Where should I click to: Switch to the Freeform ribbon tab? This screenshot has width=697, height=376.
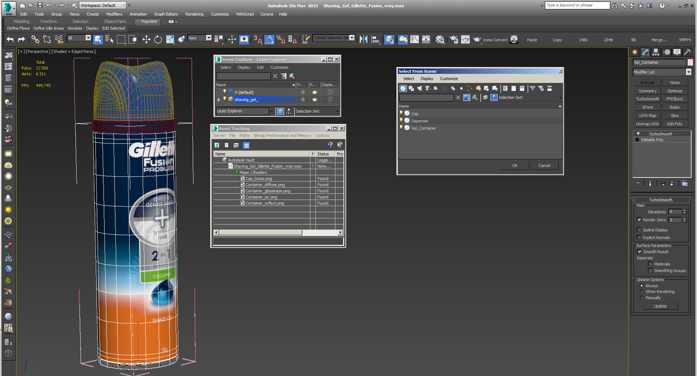[49, 21]
